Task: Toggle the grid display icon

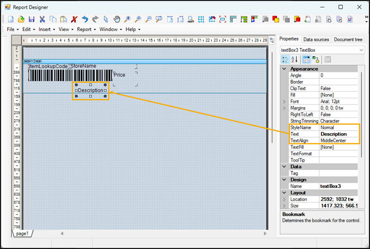Action: pyautogui.click(x=201, y=19)
